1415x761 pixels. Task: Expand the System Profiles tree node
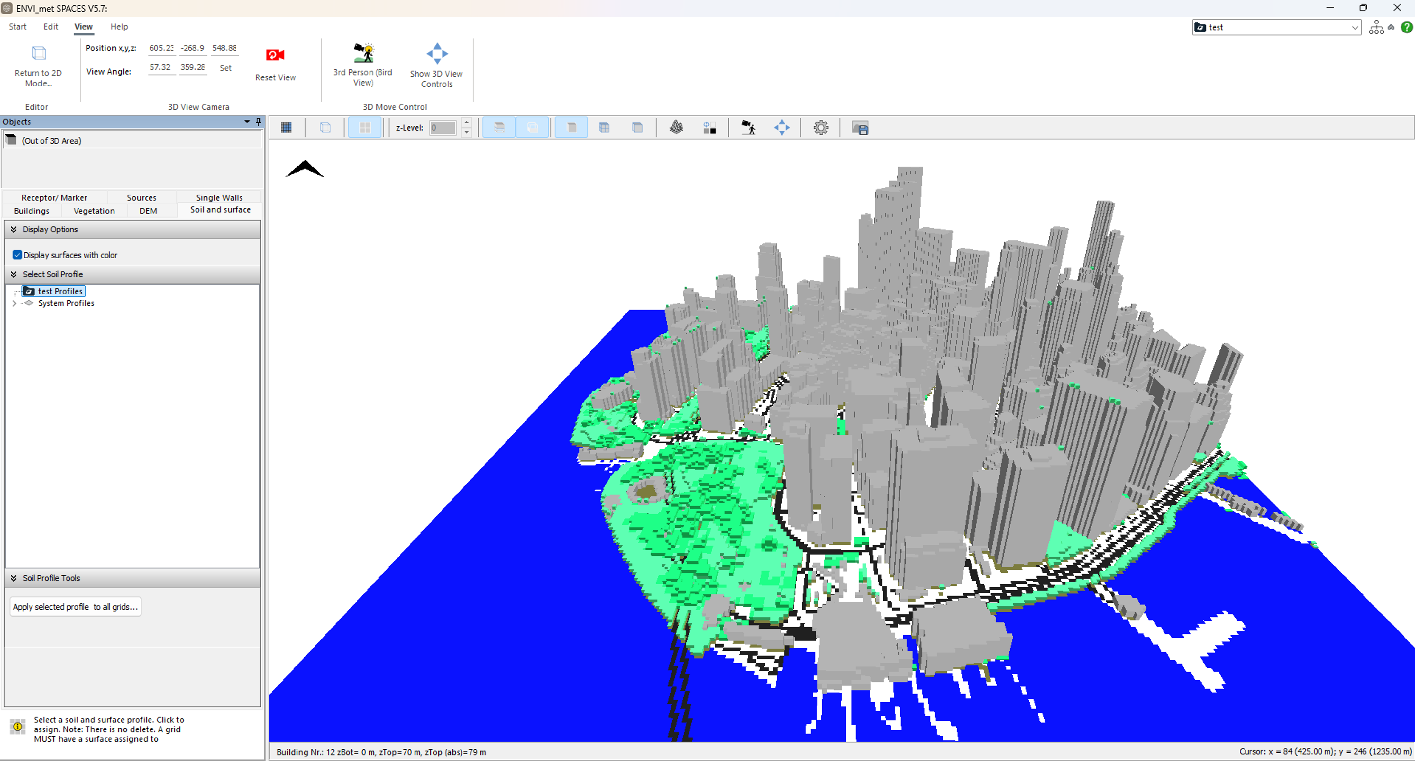pyautogui.click(x=14, y=303)
